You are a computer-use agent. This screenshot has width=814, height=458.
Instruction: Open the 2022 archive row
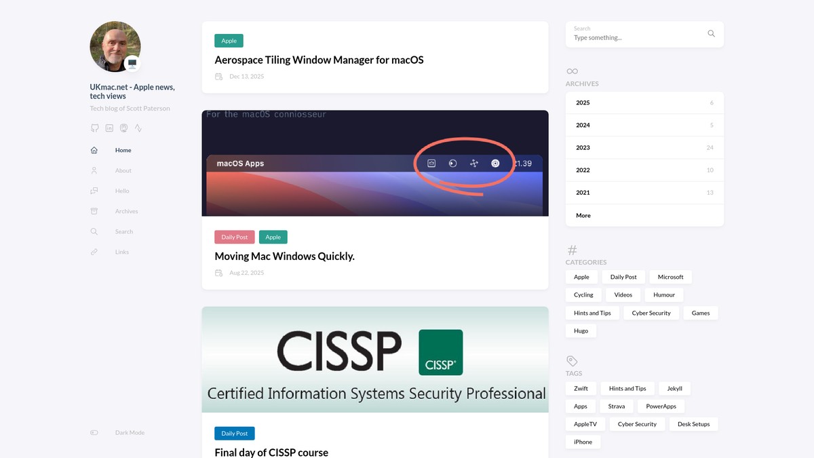click(644, 170)
